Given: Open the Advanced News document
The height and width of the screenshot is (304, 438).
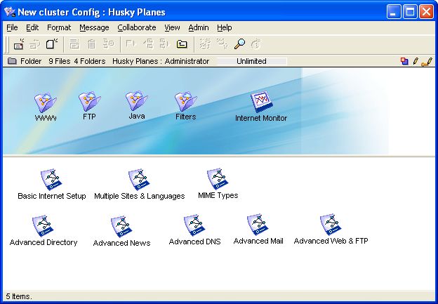Looking at the screenshot, I should (x=121, y=227).
